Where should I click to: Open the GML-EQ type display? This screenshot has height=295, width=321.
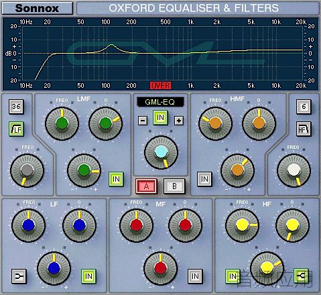(x=160, y=102)
